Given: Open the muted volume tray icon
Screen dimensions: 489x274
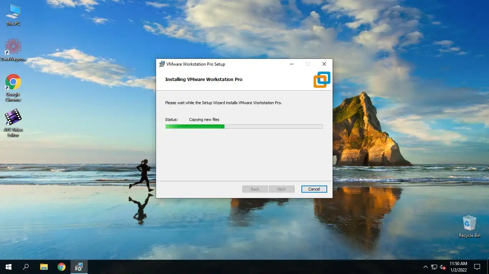Looking at the screenshot, I should click(x=443, y=267).
